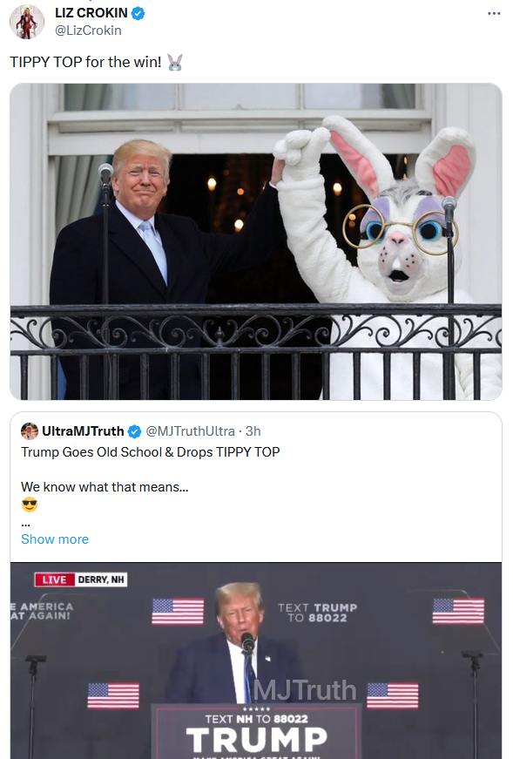The image size is (513, 759).
Task: Open Liz Crokin's profile avatar
Action: (x=27, y=22)
